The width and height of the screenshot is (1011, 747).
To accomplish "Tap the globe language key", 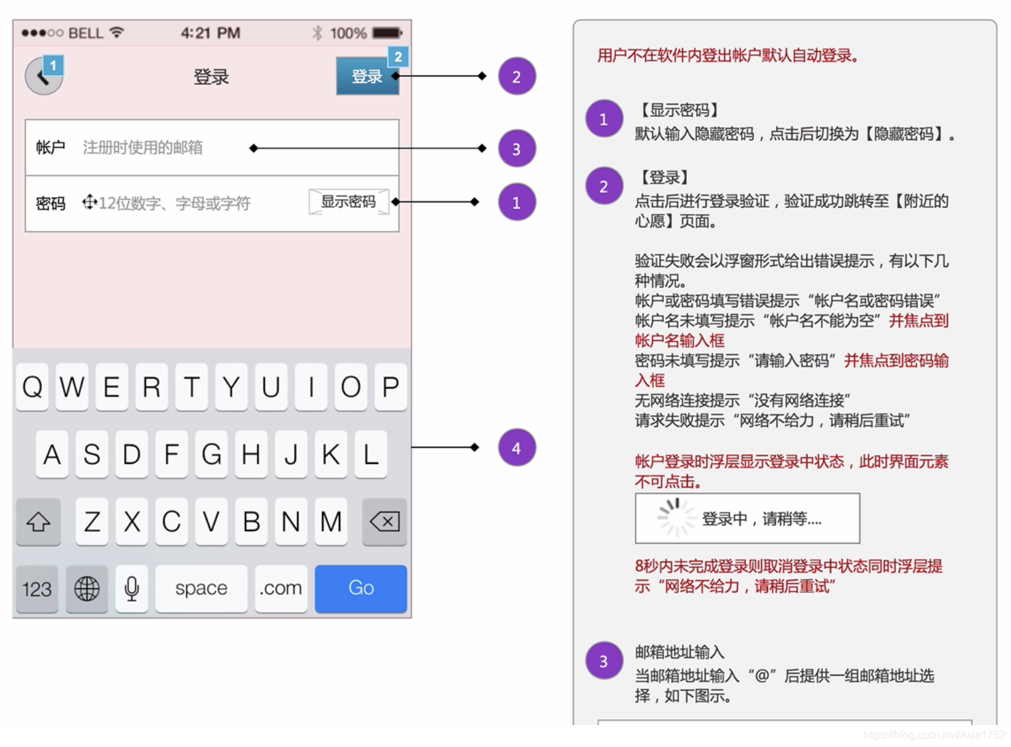I will 87,589.
